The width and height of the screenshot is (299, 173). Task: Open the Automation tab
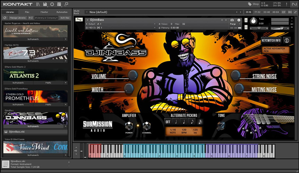point(62,12)
